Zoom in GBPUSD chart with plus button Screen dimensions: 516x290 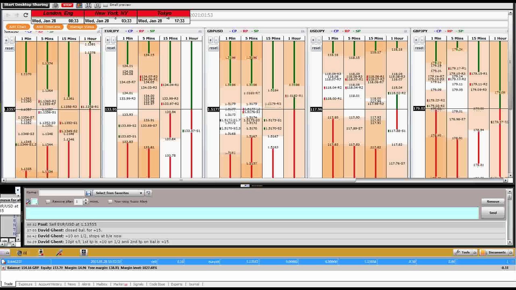pos(210,40)
